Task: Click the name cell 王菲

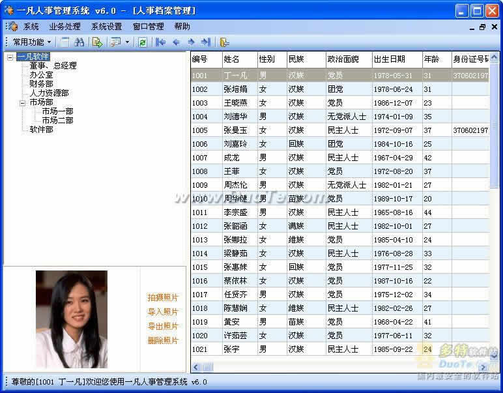Action: (240, 171)
